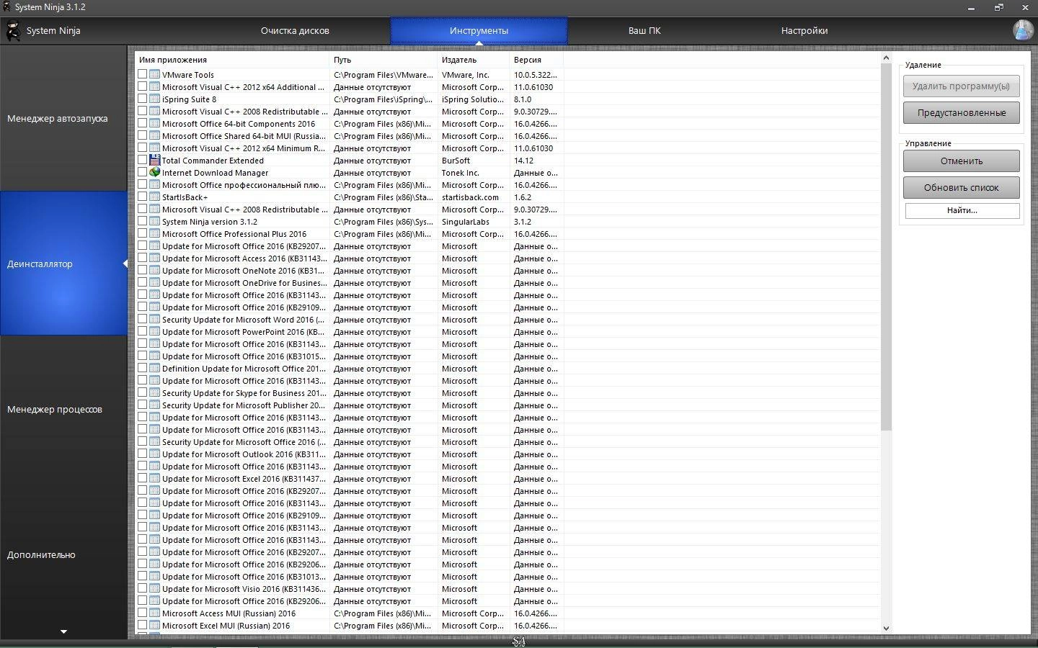Go to the Настройки tab

click(804, 31)
